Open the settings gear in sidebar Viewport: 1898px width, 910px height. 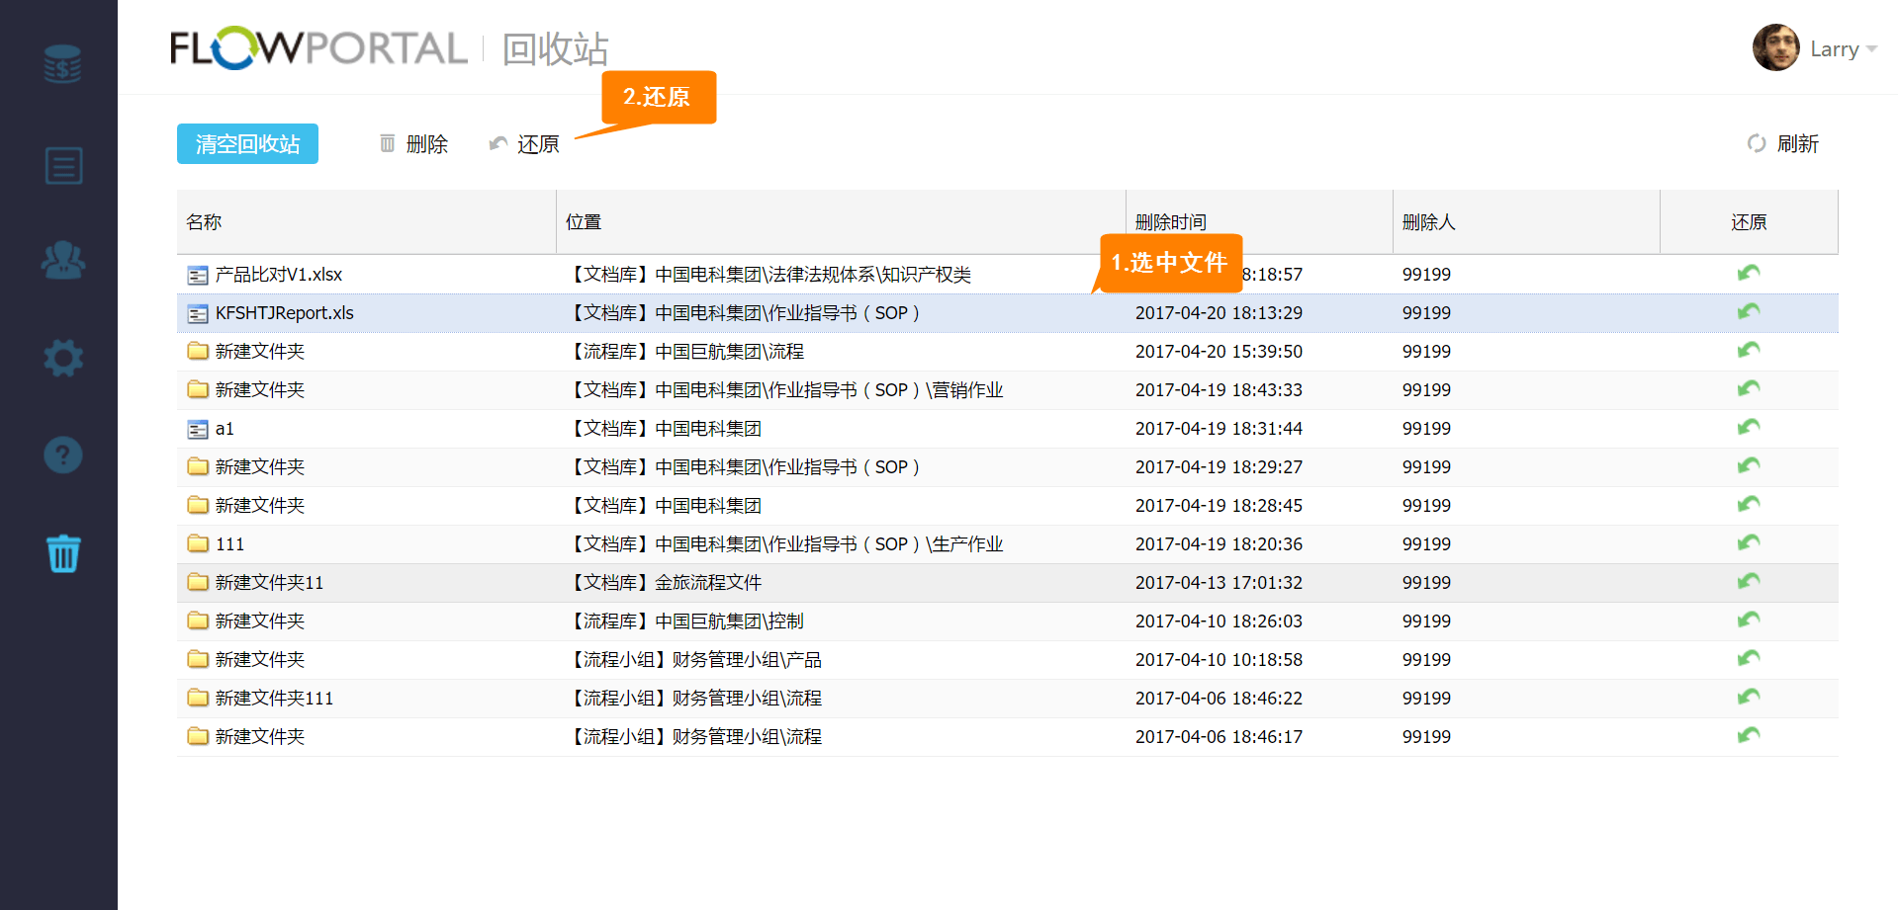coord(62,358)
